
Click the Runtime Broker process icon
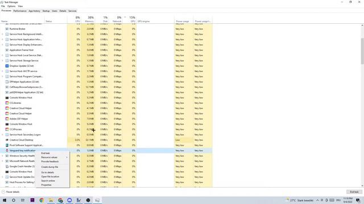[7, 29]
